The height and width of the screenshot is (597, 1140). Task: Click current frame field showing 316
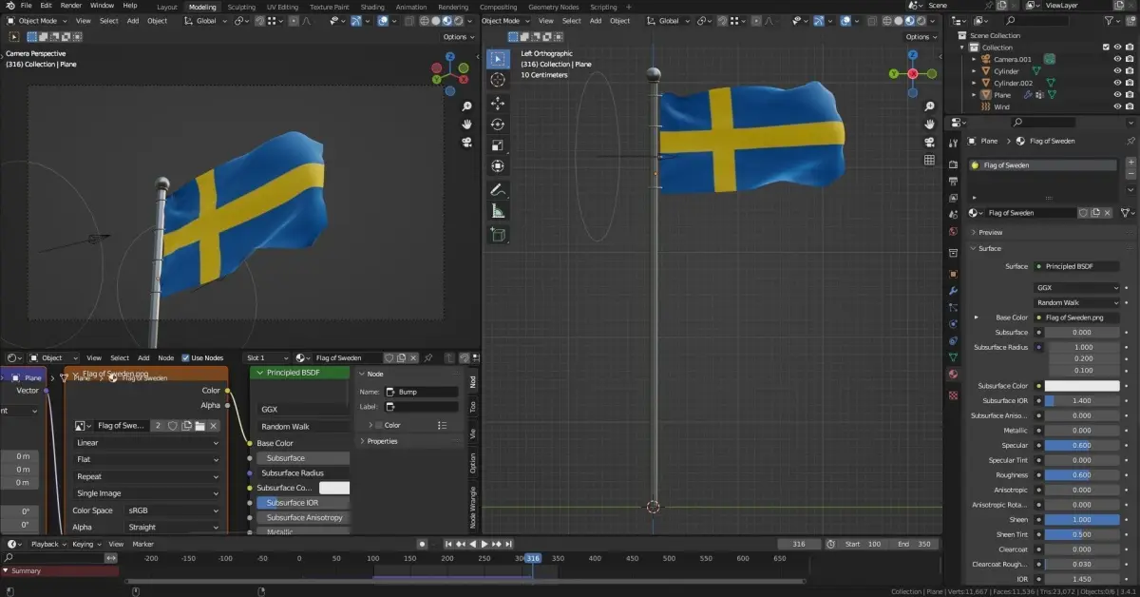(799, 544)
